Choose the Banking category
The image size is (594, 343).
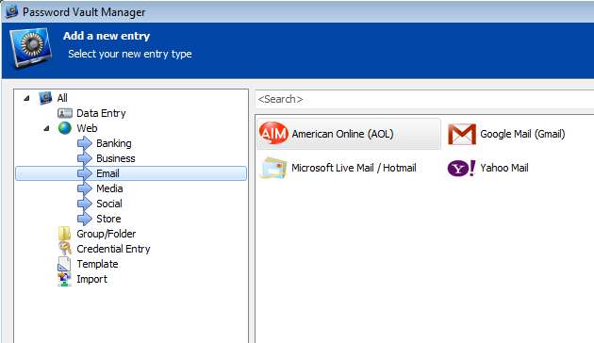click(114, 143)
